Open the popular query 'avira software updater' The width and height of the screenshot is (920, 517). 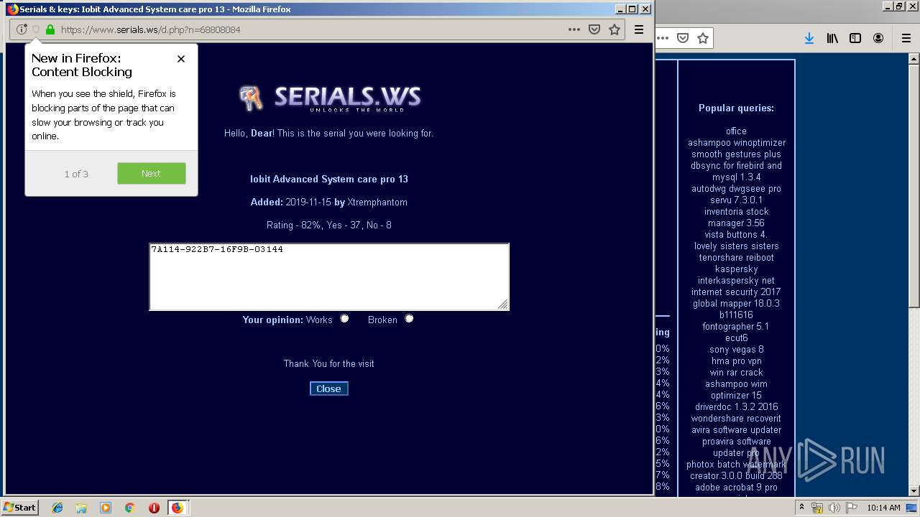(x=736, y=430)
